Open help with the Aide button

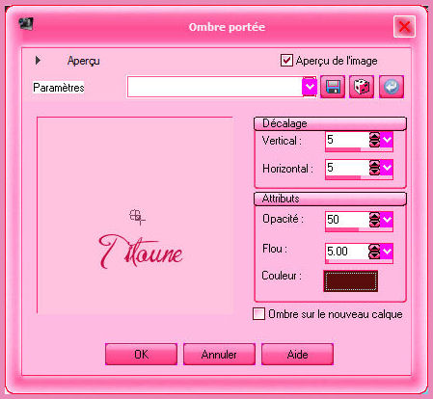click(x=297, y=355)
